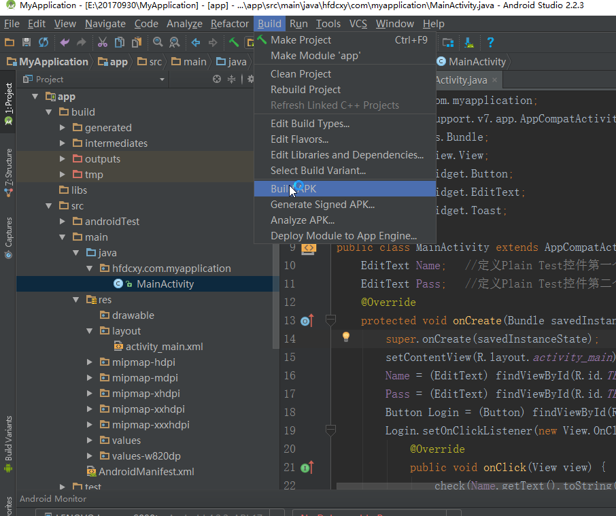Click the Replace magnifier icon with letter A
The image size is (616, 516).
pos(175,42)
